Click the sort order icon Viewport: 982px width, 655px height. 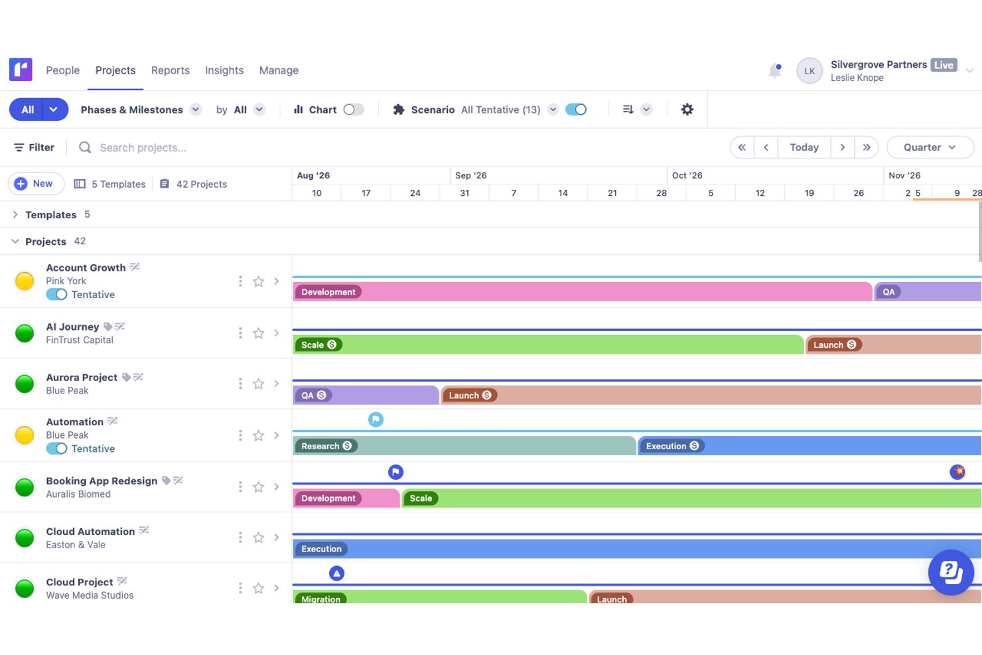(628, 109)
